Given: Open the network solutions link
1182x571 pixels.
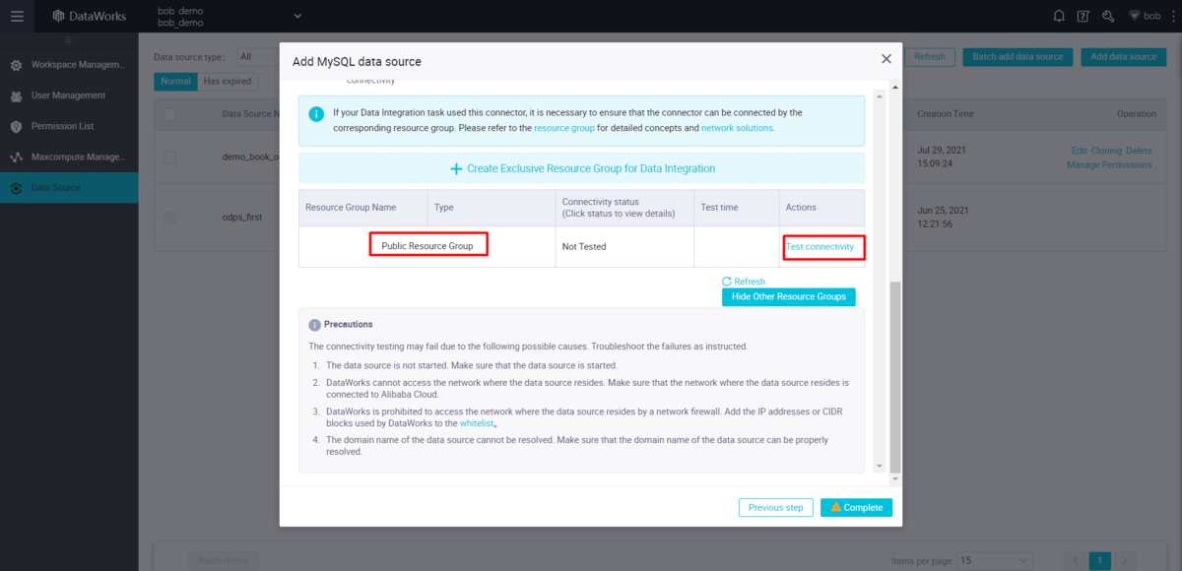Looking at the screenshot, I should pos(737,128).
